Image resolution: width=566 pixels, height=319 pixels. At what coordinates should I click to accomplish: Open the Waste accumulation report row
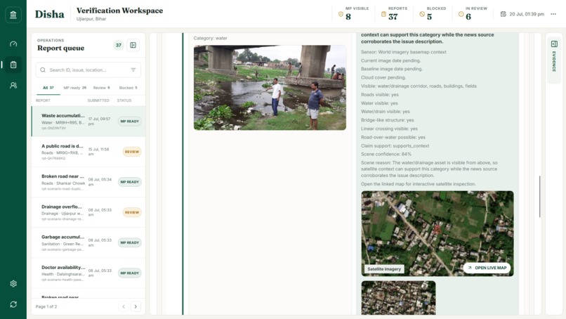(x=88, y=122)
